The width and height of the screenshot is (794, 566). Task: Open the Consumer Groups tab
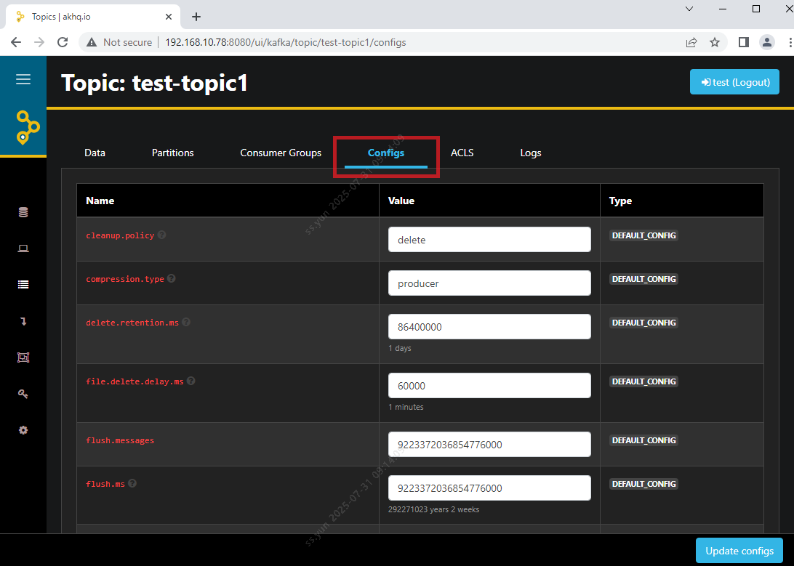281,153
